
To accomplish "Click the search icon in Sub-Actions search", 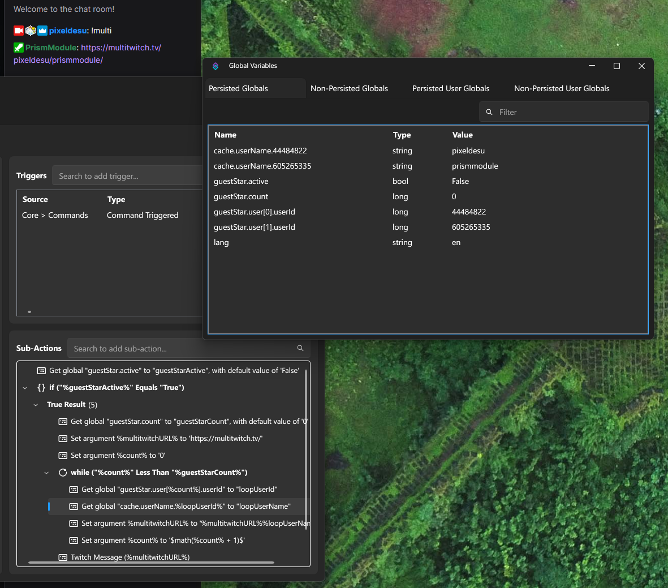I will pos(300,349).
